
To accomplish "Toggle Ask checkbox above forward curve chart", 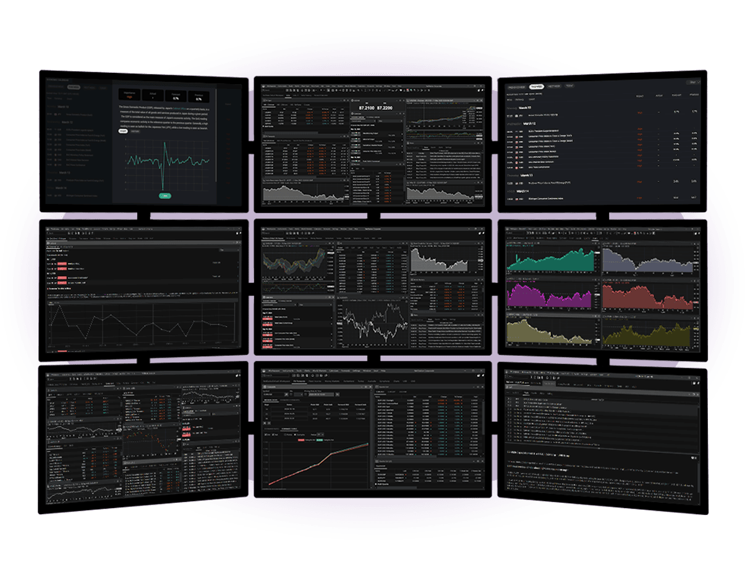I will click(x=273, y=434).
